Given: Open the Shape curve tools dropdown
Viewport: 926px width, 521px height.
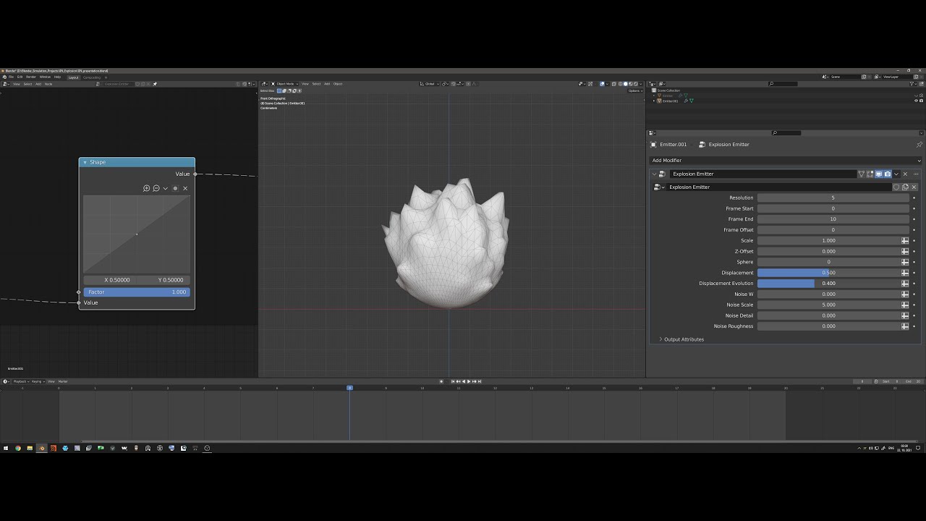Looking at the screenshot, I should point(166,188).
